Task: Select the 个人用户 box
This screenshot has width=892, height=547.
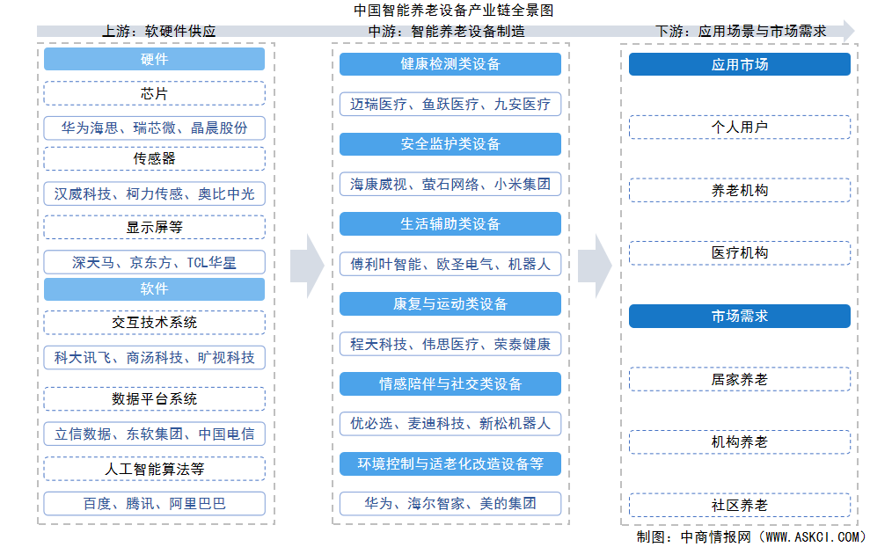Action: [x=739, y=127]
